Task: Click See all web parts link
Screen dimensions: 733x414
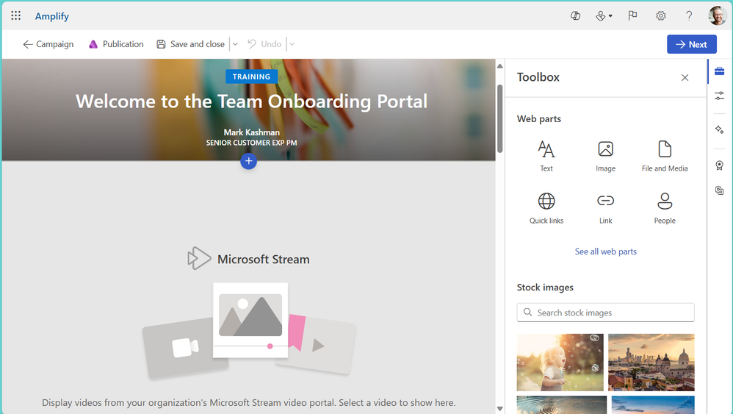Action: pos(605,251)
